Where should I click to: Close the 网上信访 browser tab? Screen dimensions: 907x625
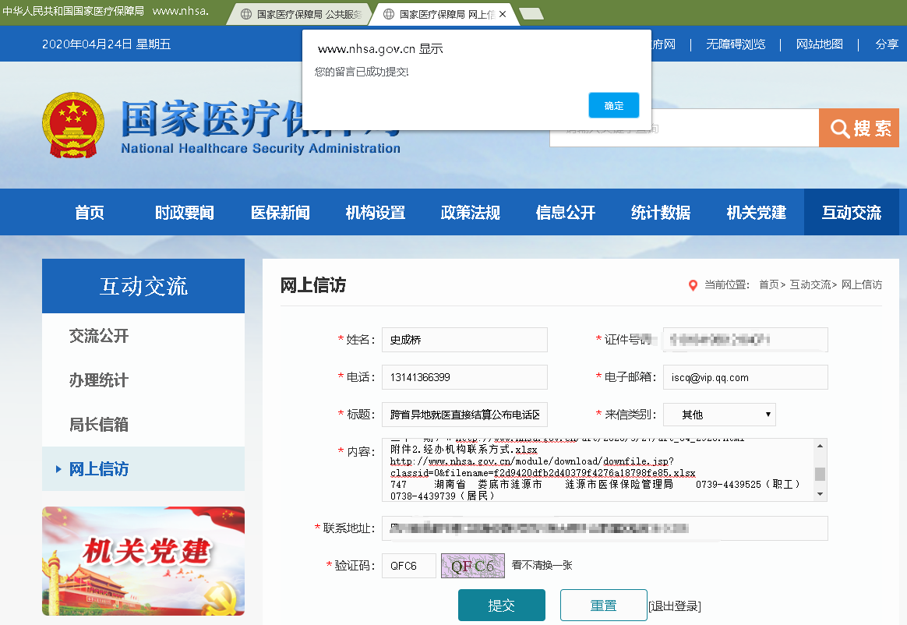pos(503,14)
